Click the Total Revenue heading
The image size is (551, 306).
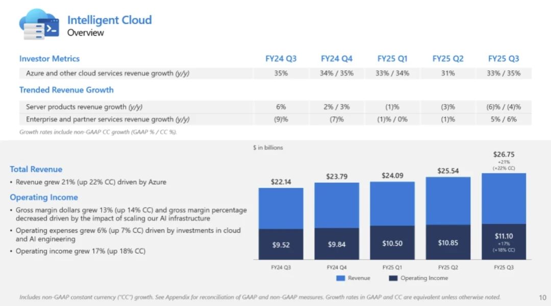pyautogui.click(x=36, y=169)
